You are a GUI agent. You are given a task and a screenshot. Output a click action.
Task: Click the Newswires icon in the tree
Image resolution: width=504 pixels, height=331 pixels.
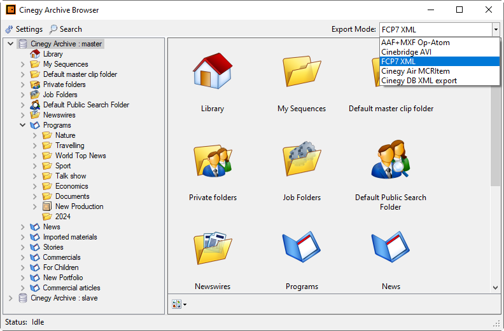tap(35, 115)
